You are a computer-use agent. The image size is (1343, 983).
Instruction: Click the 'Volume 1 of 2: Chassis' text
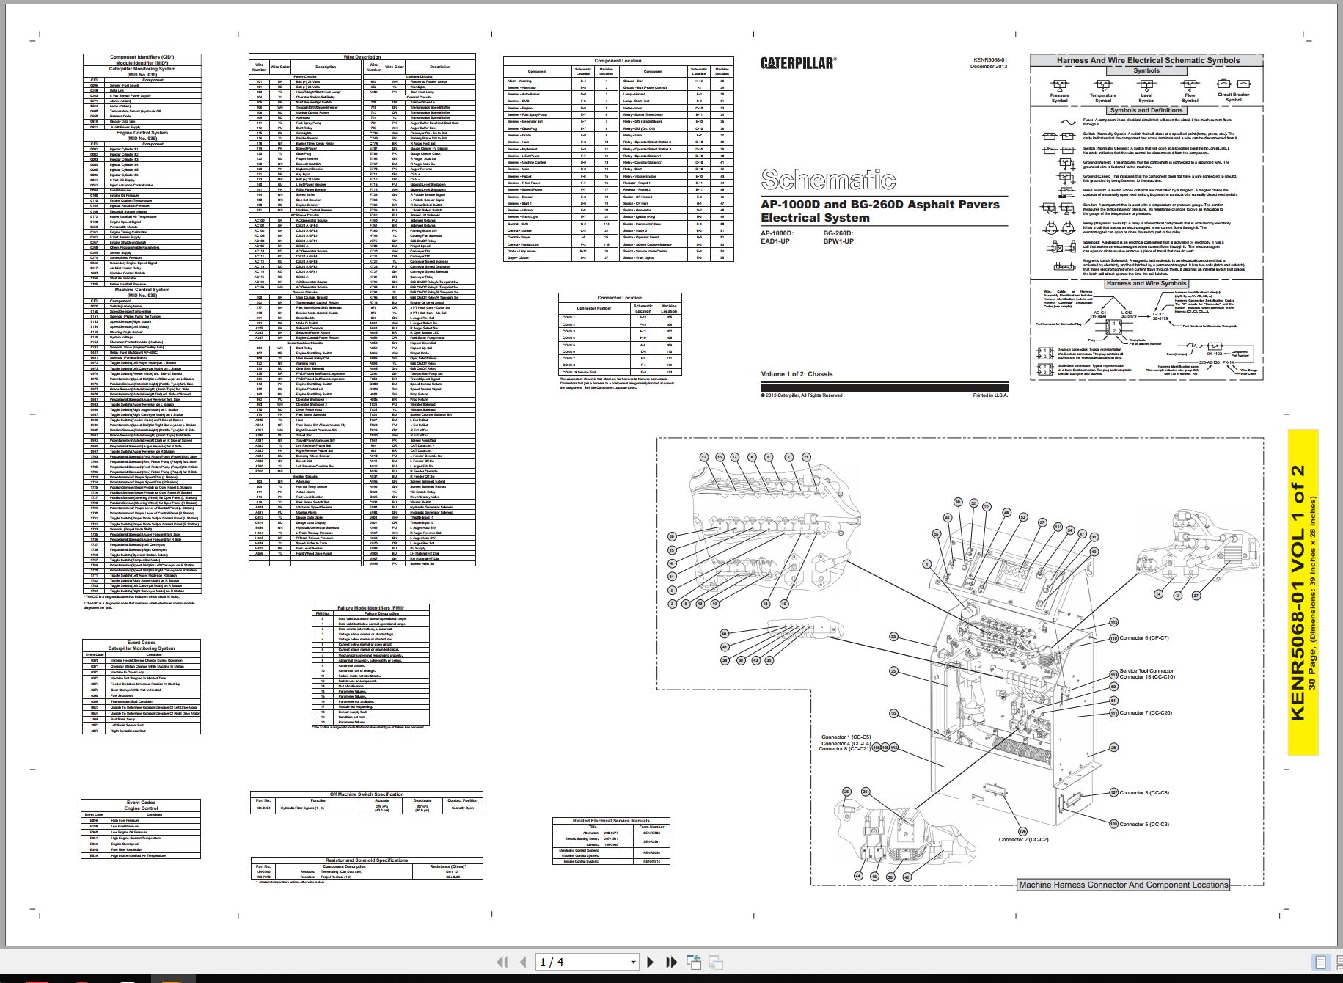[x=797, y=374]
